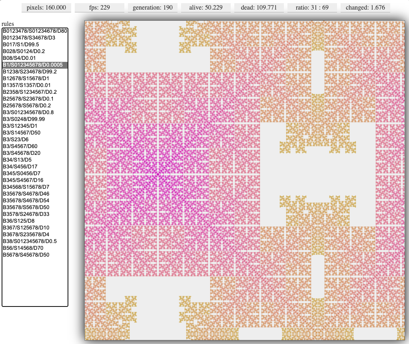This screenshot has width=409, height=344.
Task: Select rule B0123478/S01234678/D80 in list
Action: point(35,31)
